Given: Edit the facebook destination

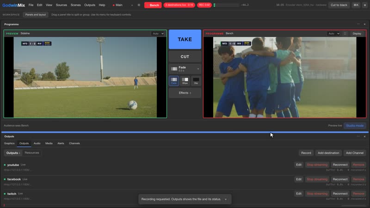Looking at the screenshot, I should pyautogui.click(x=299, y=179).
